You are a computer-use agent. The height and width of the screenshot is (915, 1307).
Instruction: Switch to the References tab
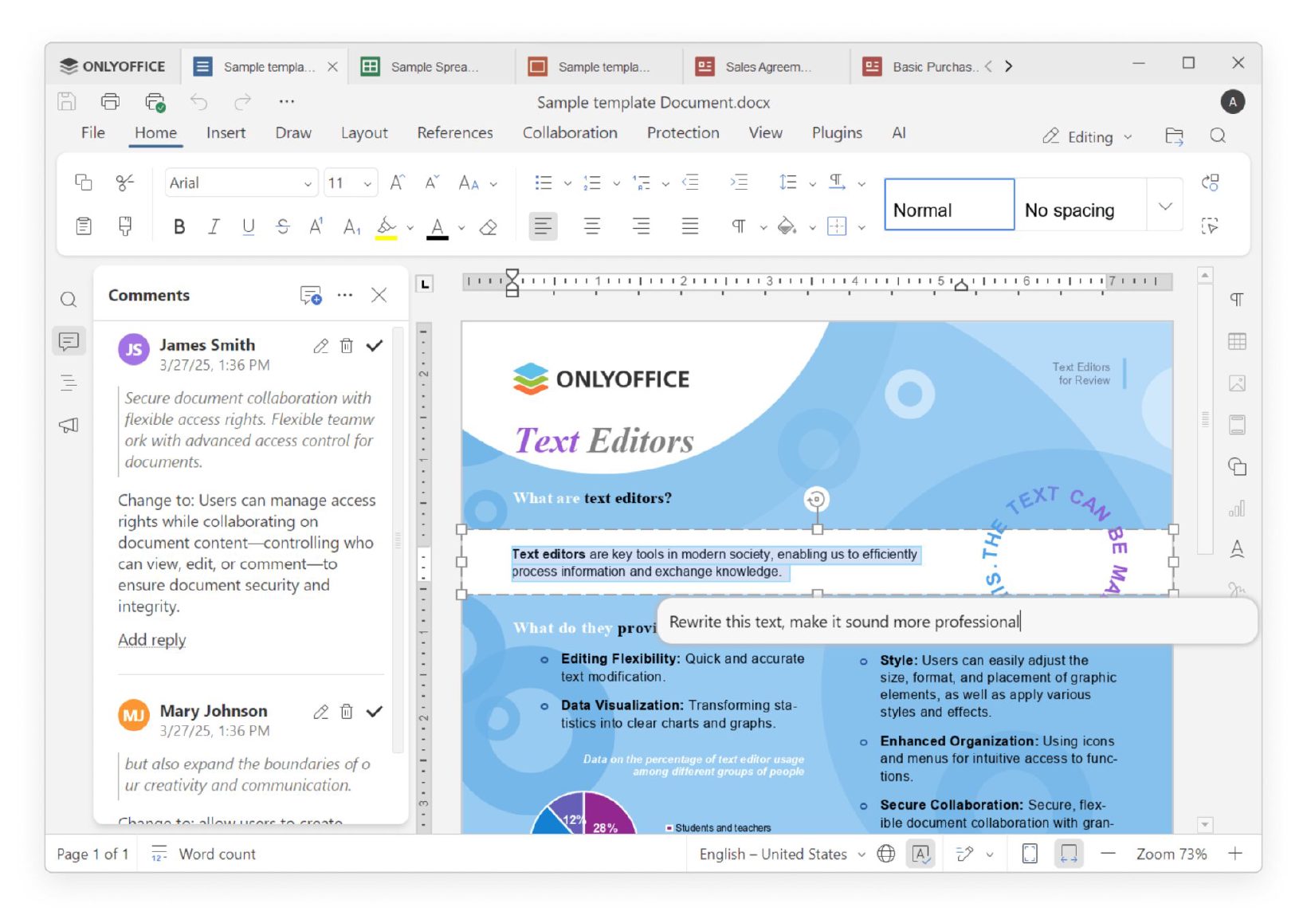tap(455, 133)
